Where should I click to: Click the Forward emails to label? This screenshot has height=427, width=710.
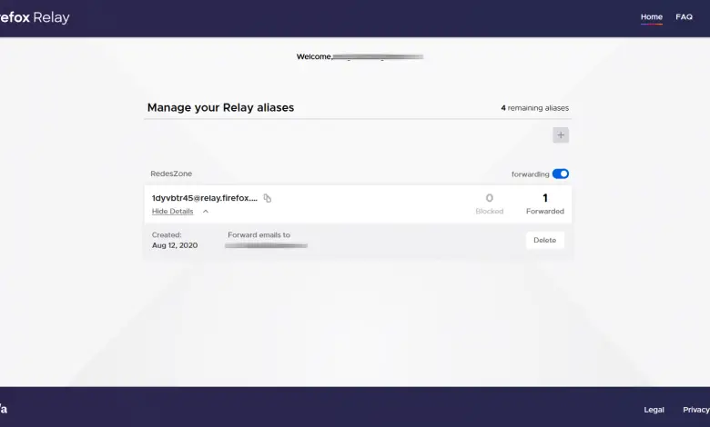(x=259, y=234)
